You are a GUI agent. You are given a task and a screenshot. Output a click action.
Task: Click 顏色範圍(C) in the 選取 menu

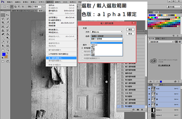61,30
